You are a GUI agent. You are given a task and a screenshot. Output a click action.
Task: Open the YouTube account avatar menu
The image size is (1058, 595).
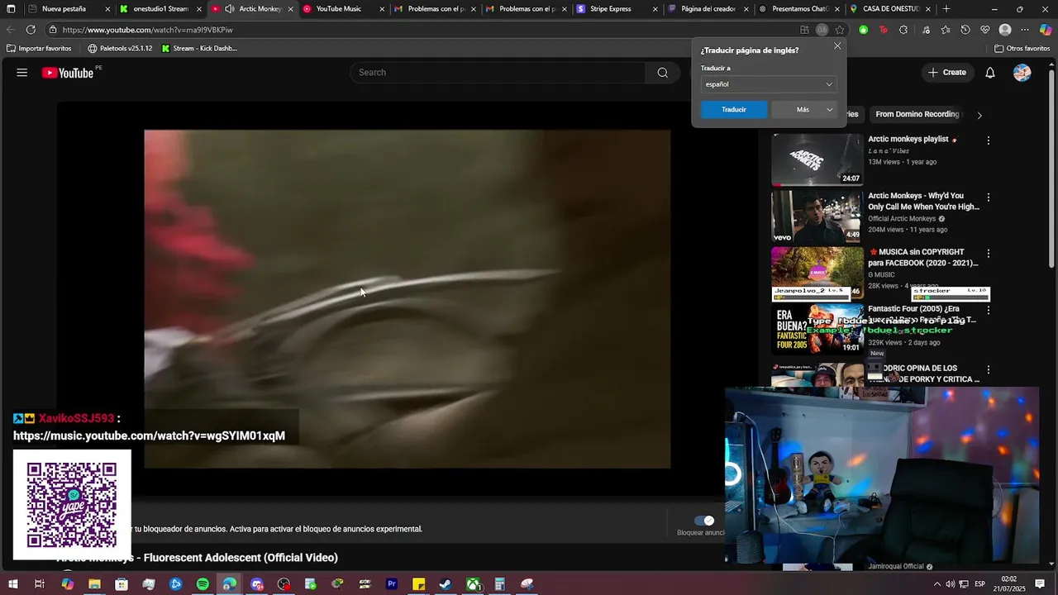[1022, 73]
